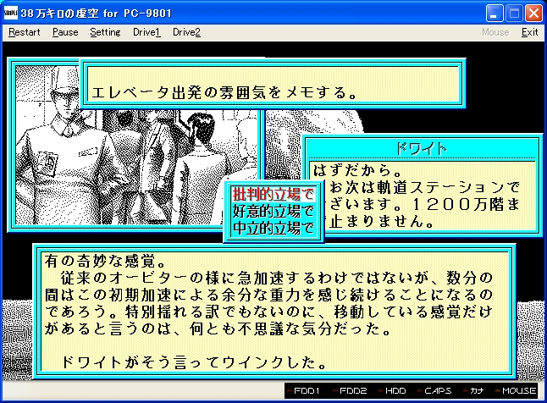The height and width of the screenshot is (403, 547).
Task: Open the Setting menu
Action: (105, 32)
